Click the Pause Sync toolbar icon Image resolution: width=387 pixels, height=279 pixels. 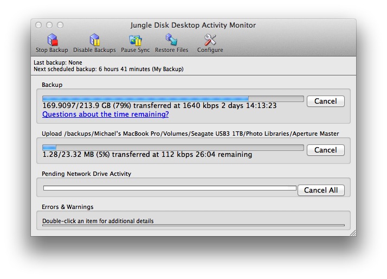coord(136,41)
